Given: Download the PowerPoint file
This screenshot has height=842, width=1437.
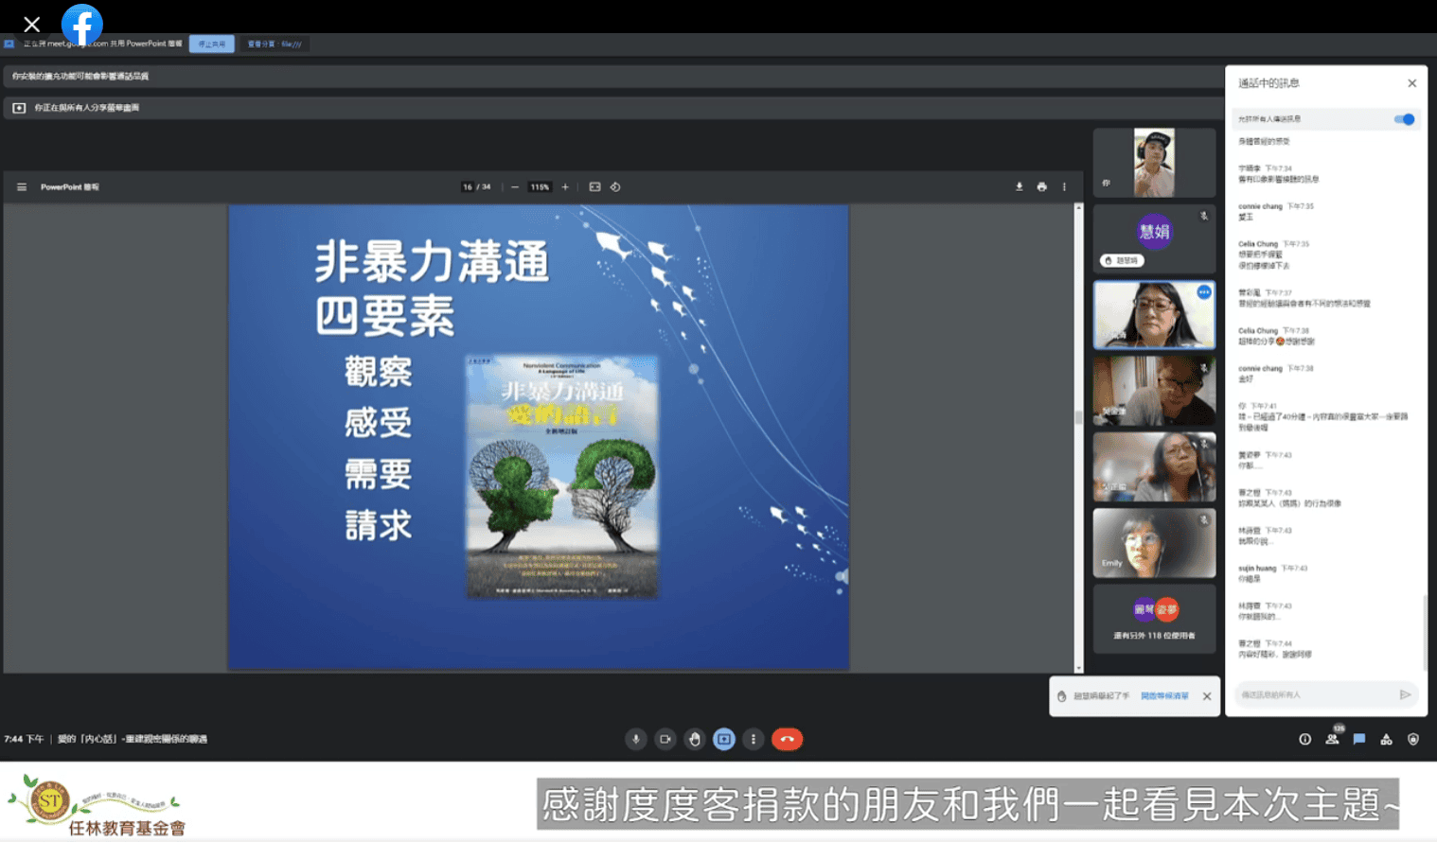Looking at the screenshot, I should click(x=1019, y=187).
